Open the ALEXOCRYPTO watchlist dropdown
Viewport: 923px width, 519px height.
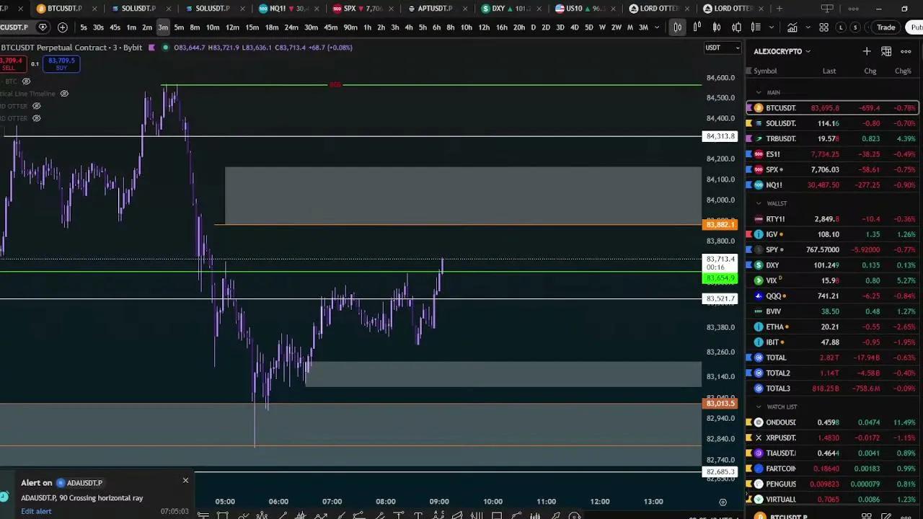(x=782, y=51)
